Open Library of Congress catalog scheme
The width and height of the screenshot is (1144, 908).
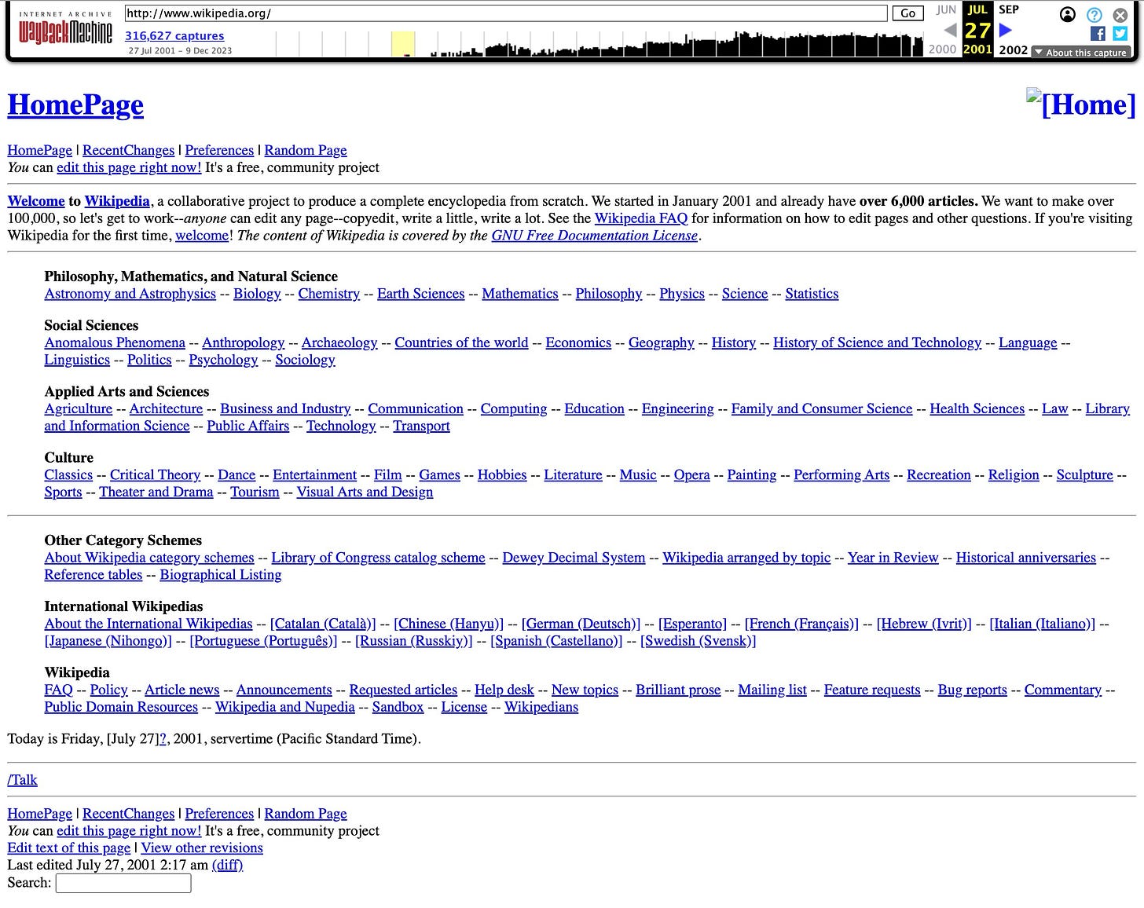coord(379,558)
